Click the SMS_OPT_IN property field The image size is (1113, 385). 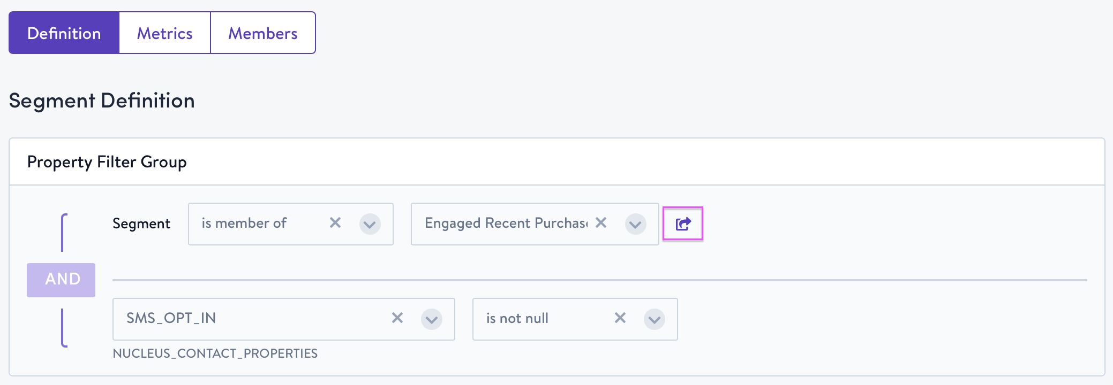click(246, 319)
